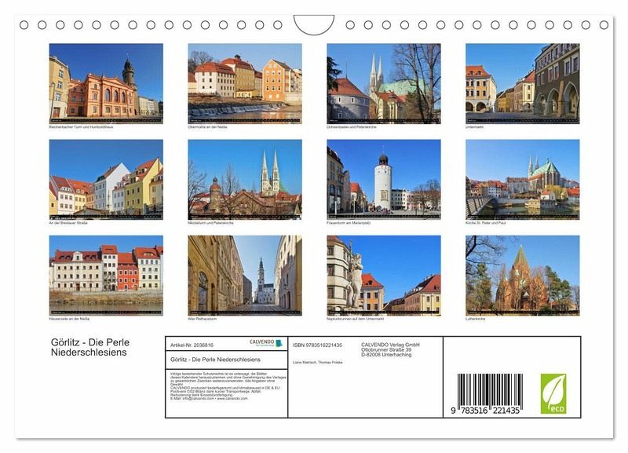The image size is (628, 453).
Task: Open the Lutherkirche photo
Action: [522, 276]
